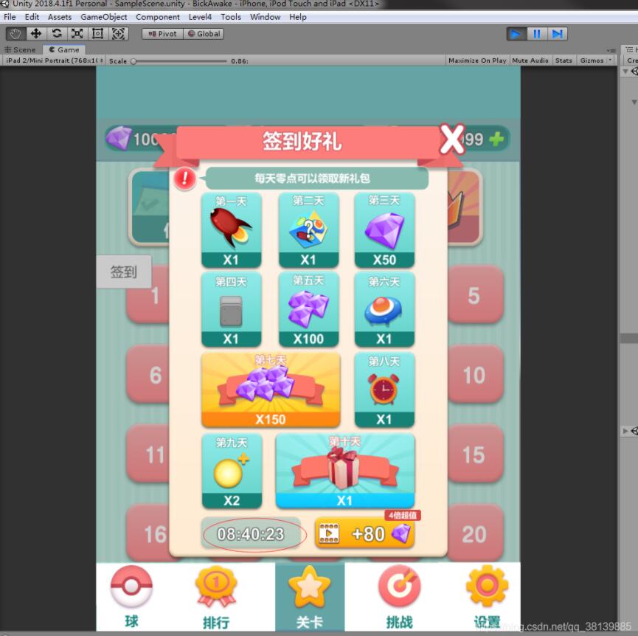Select the Rotate tool
Viewport: 638px width, 636px height.
point(57,34)
